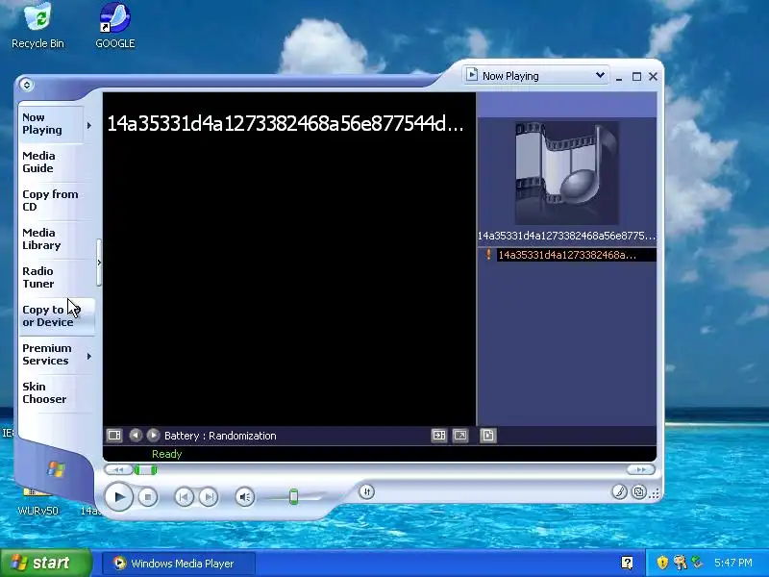Toggle the playlist pane icon

pos(487,436)
